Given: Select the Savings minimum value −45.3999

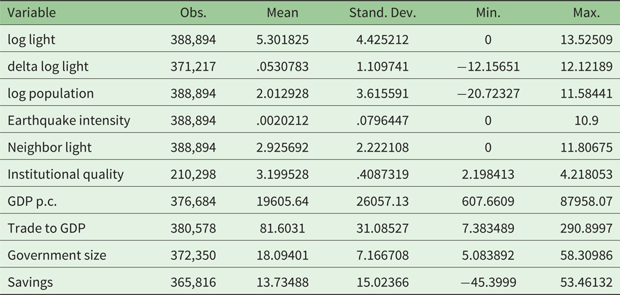Looking at the screenshot, I should pyautogui.click(x=488, y=282).
